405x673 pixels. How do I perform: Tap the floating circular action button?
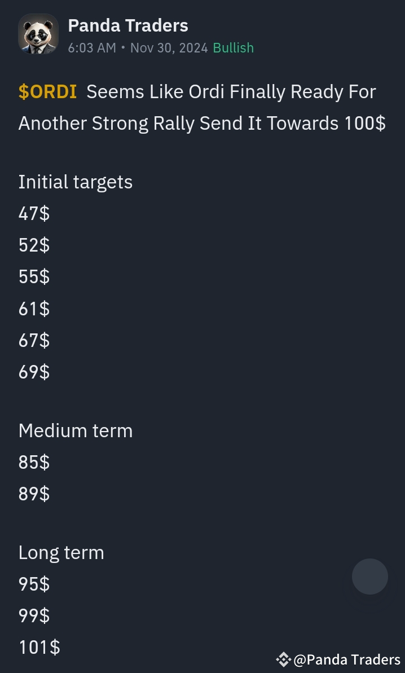click(x=369, y=577)
